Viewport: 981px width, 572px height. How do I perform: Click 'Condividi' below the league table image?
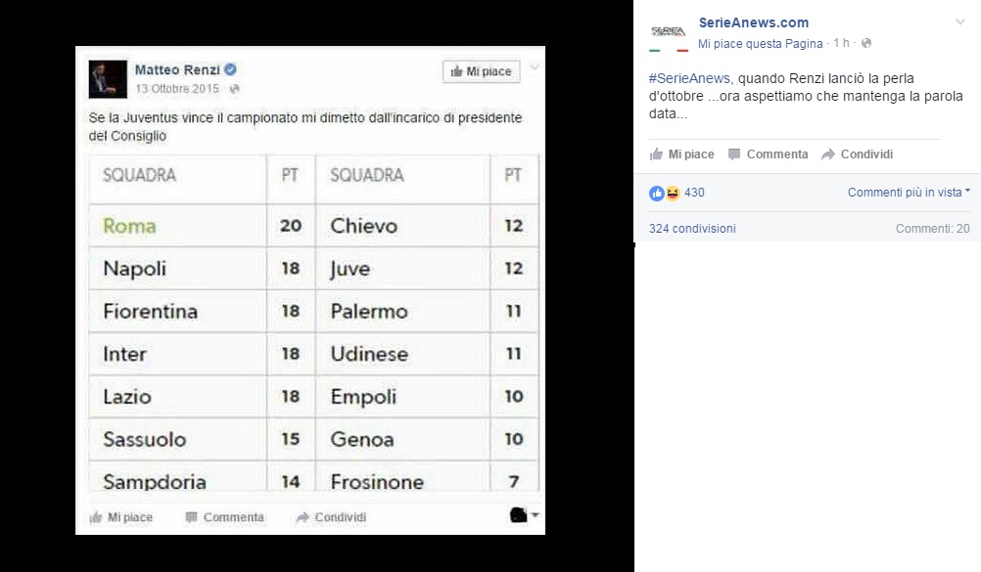(331, 517)
